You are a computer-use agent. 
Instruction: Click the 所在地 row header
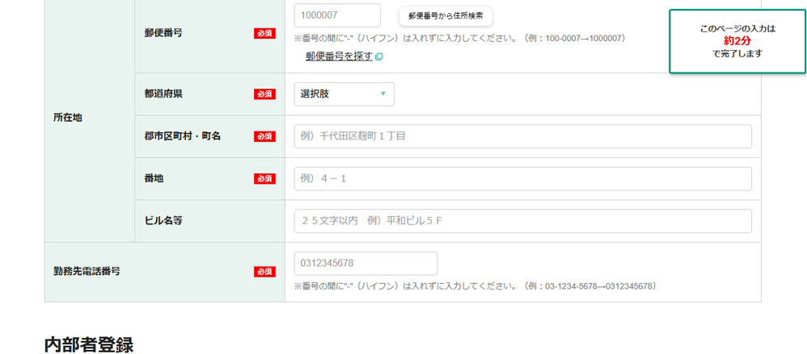(67, 118)
